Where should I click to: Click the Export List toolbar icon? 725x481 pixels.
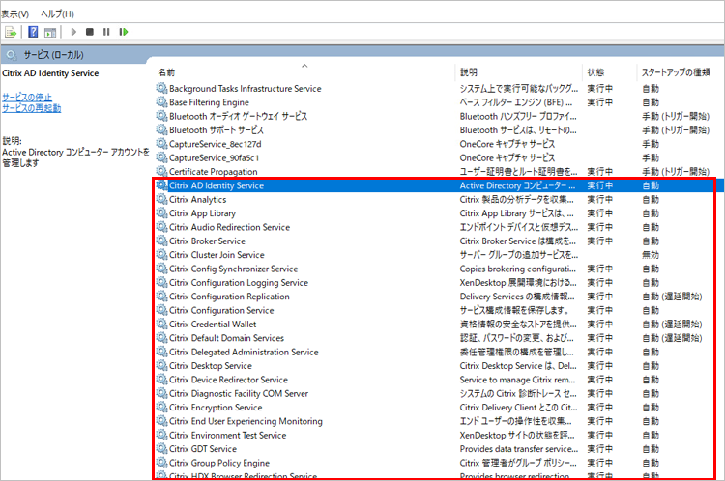(x=11, y=32)
